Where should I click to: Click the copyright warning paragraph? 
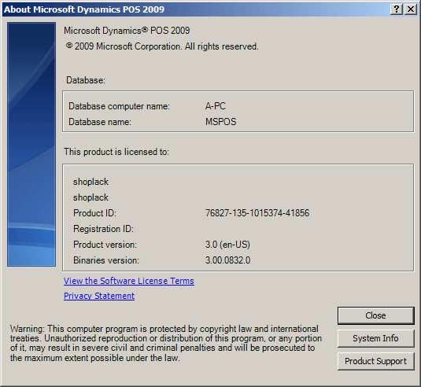166,343
